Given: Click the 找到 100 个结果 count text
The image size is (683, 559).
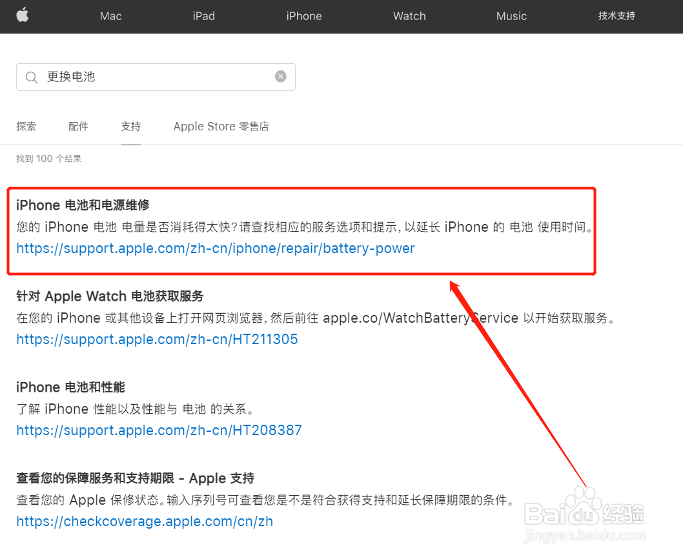Looking at the screenshot, I should pos(49,159).
